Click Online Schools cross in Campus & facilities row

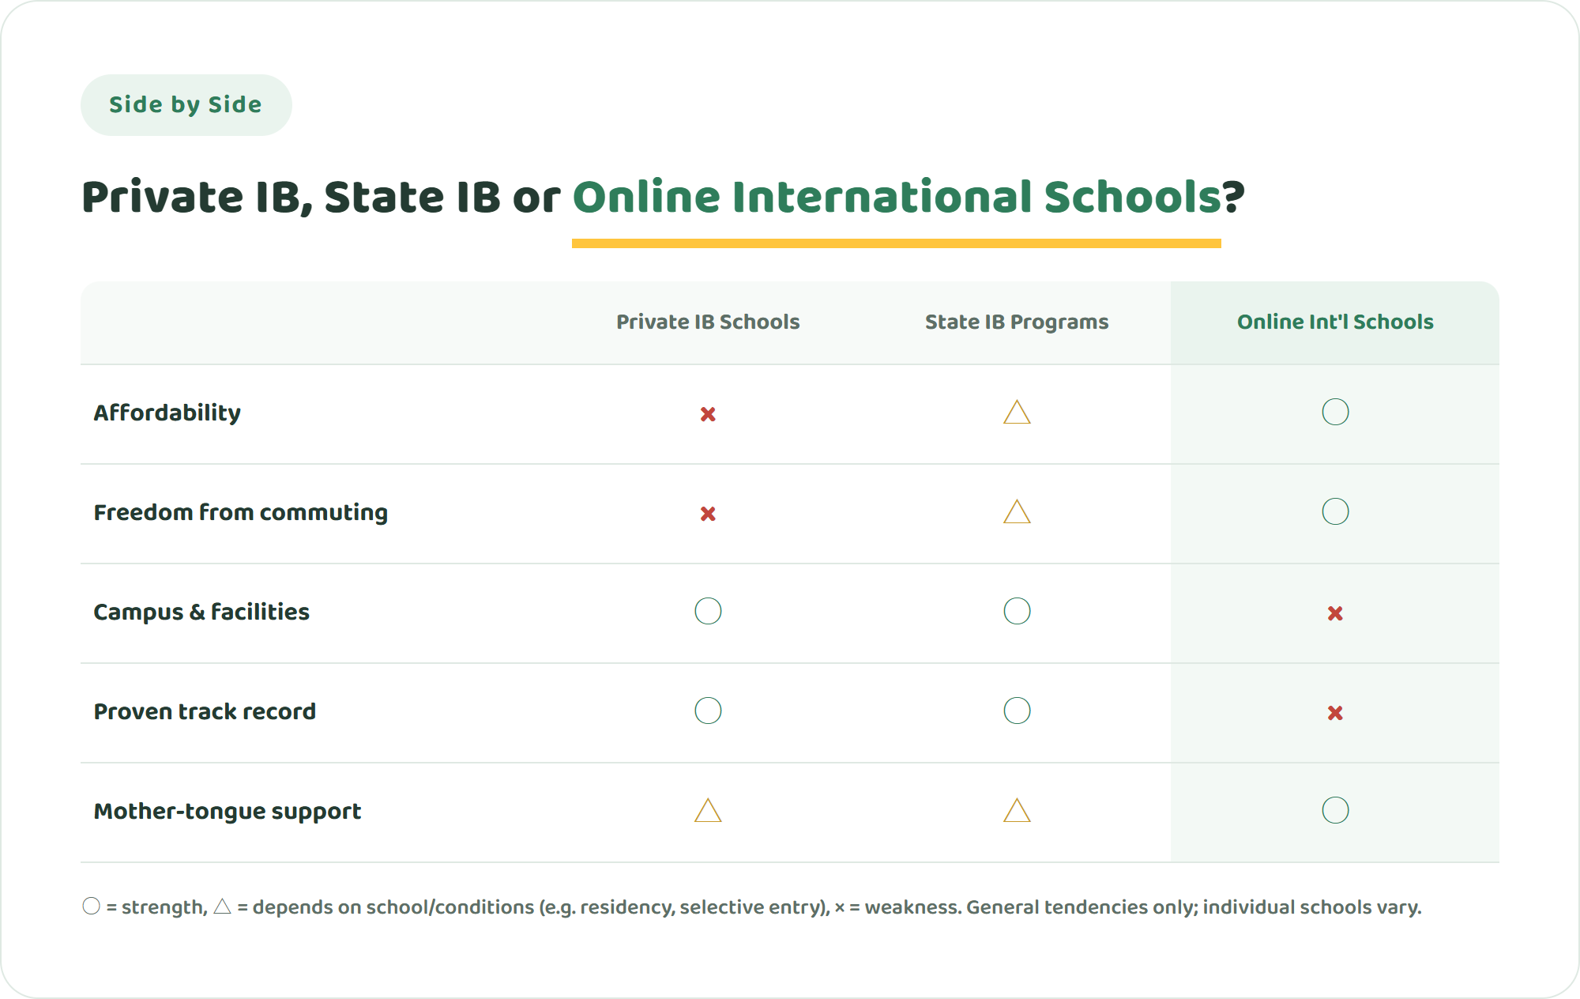coord(1335,613)
